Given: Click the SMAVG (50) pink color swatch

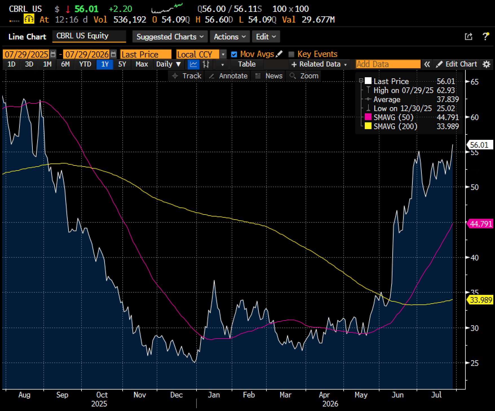Looking at the screenshot, I should coord(368,117).
